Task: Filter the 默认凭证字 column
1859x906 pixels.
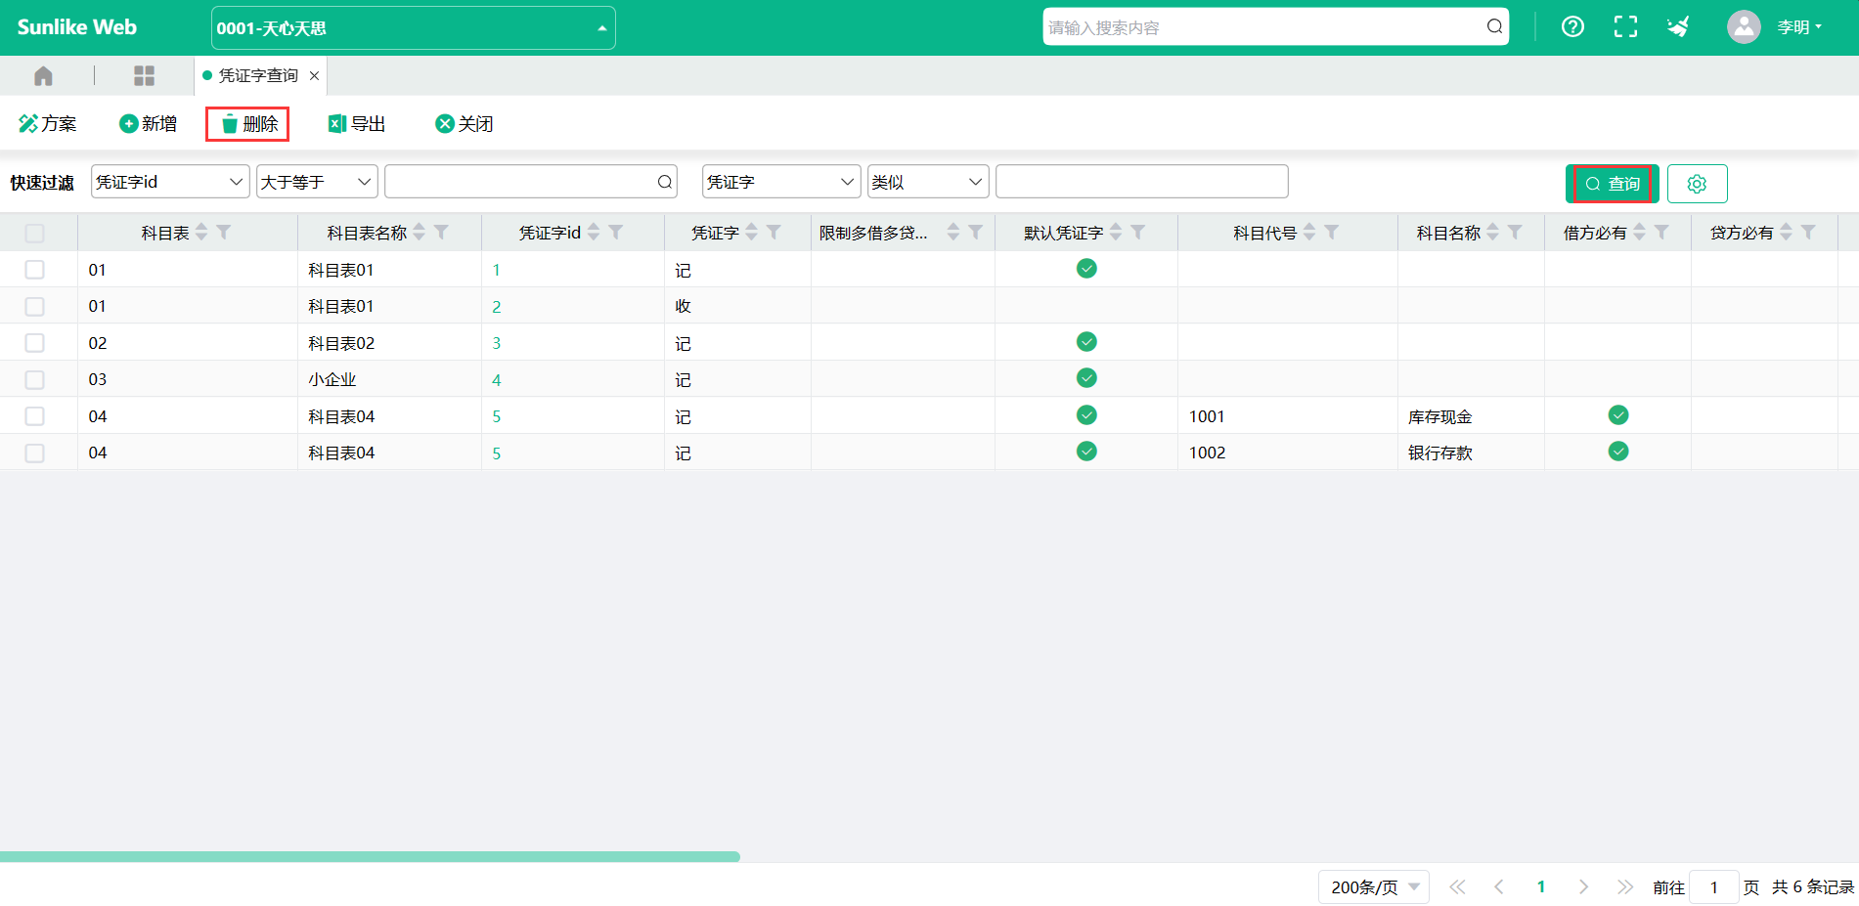Action: coord(1137,233)
